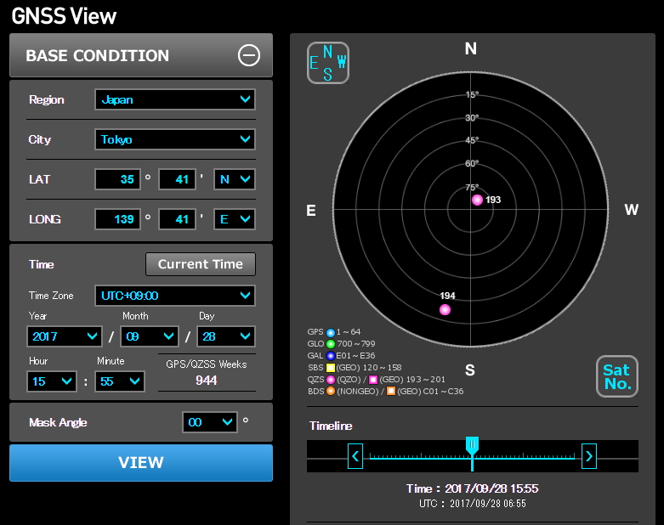Open the Mask Angle dropdown
The width and height of the screenshot is (664, 525).
210,422
